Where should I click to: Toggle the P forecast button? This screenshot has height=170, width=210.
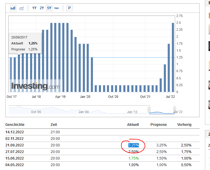pyautogui.click(x=69, y=8)
